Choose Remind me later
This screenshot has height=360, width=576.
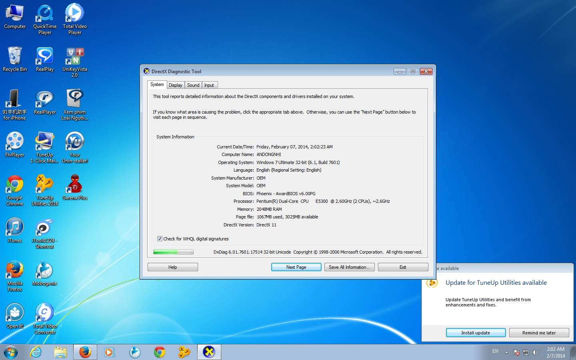tap(539, 333)
